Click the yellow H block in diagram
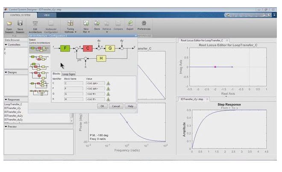This screenshot has height=172, width=282. 101,58
